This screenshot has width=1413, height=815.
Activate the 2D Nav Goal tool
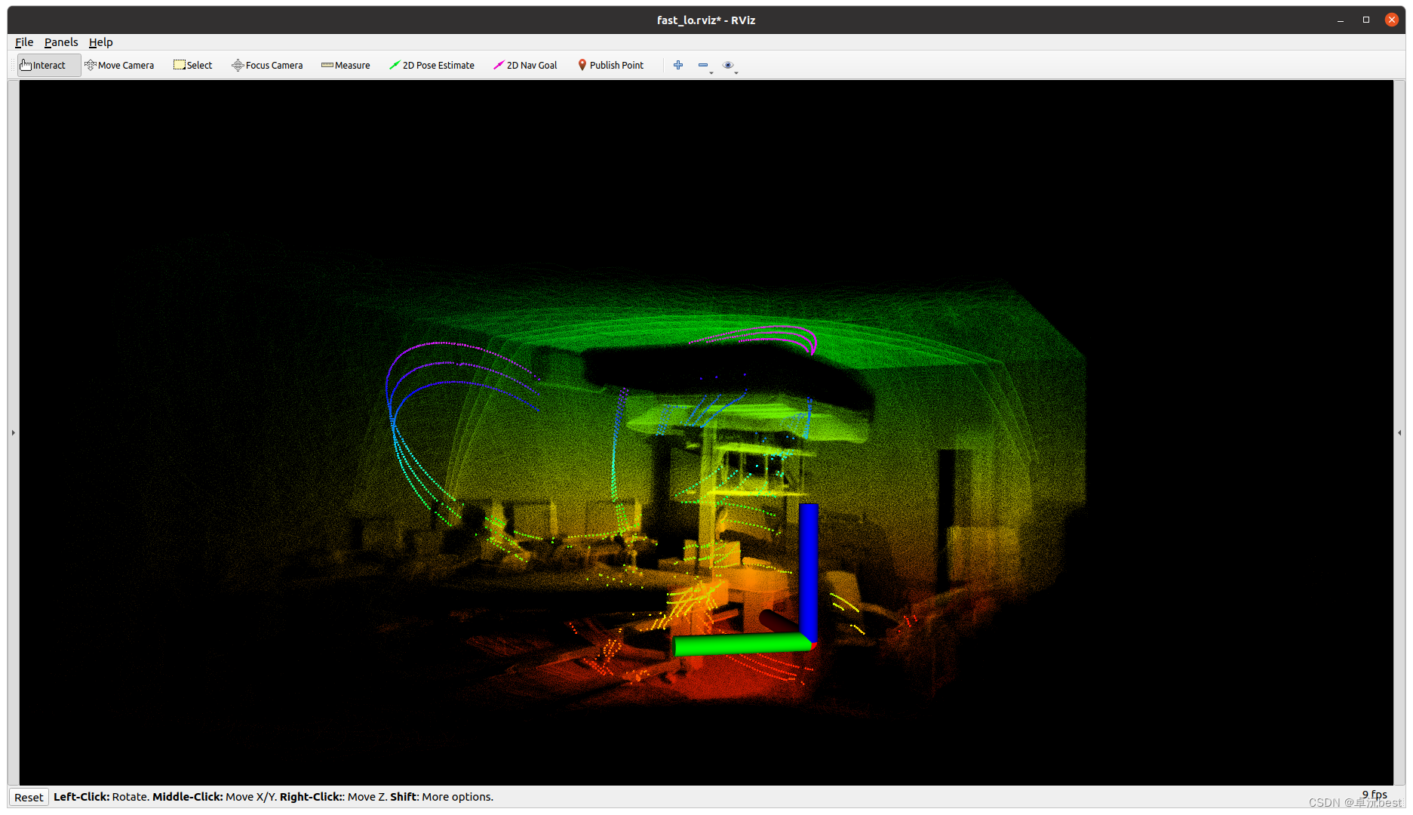524,65
